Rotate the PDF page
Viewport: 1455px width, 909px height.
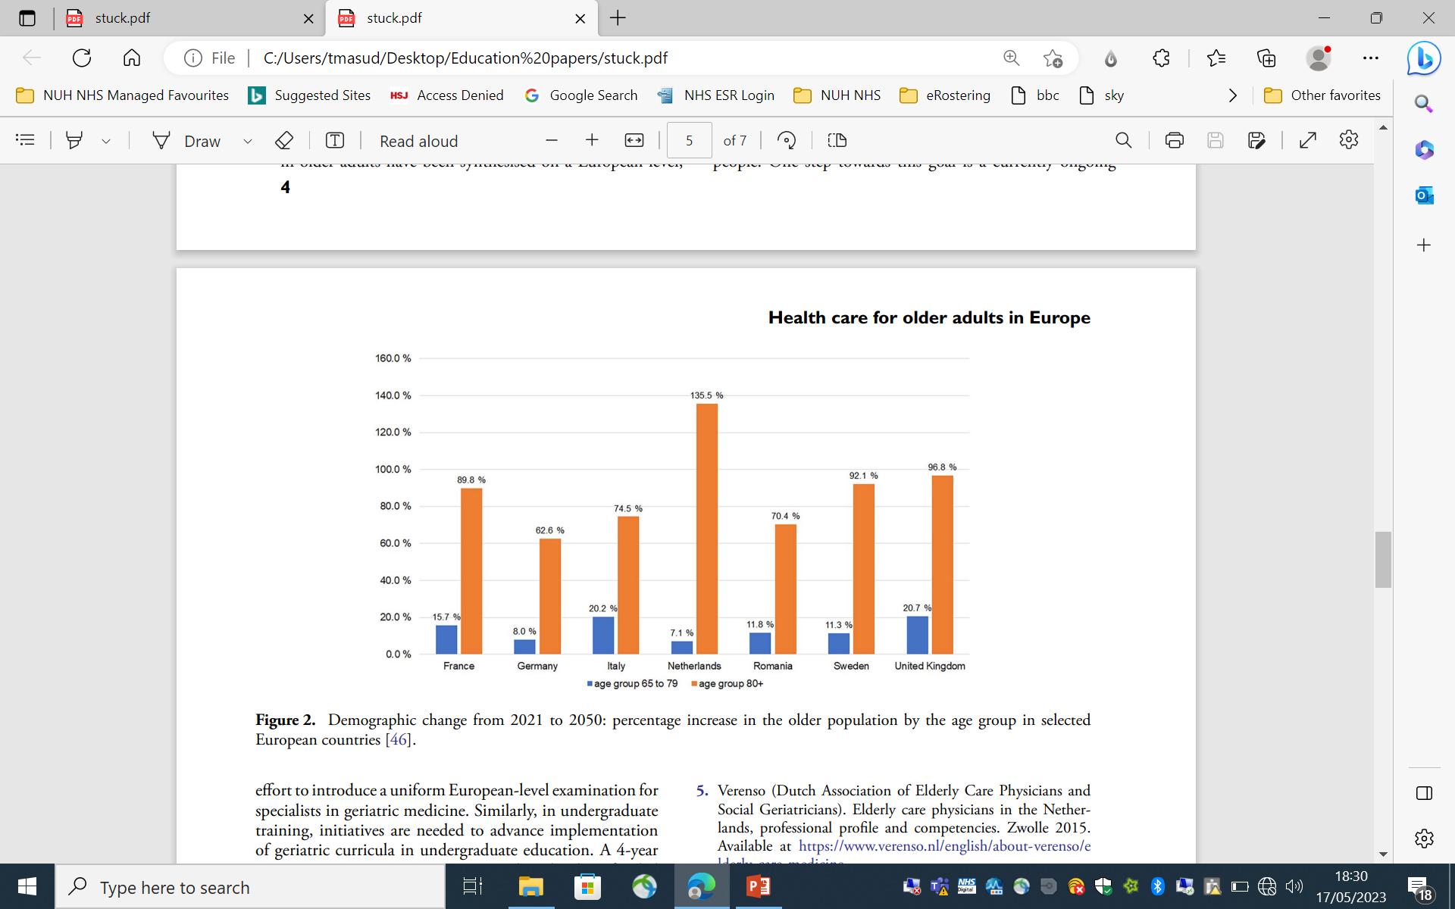(x=787, y=140)
